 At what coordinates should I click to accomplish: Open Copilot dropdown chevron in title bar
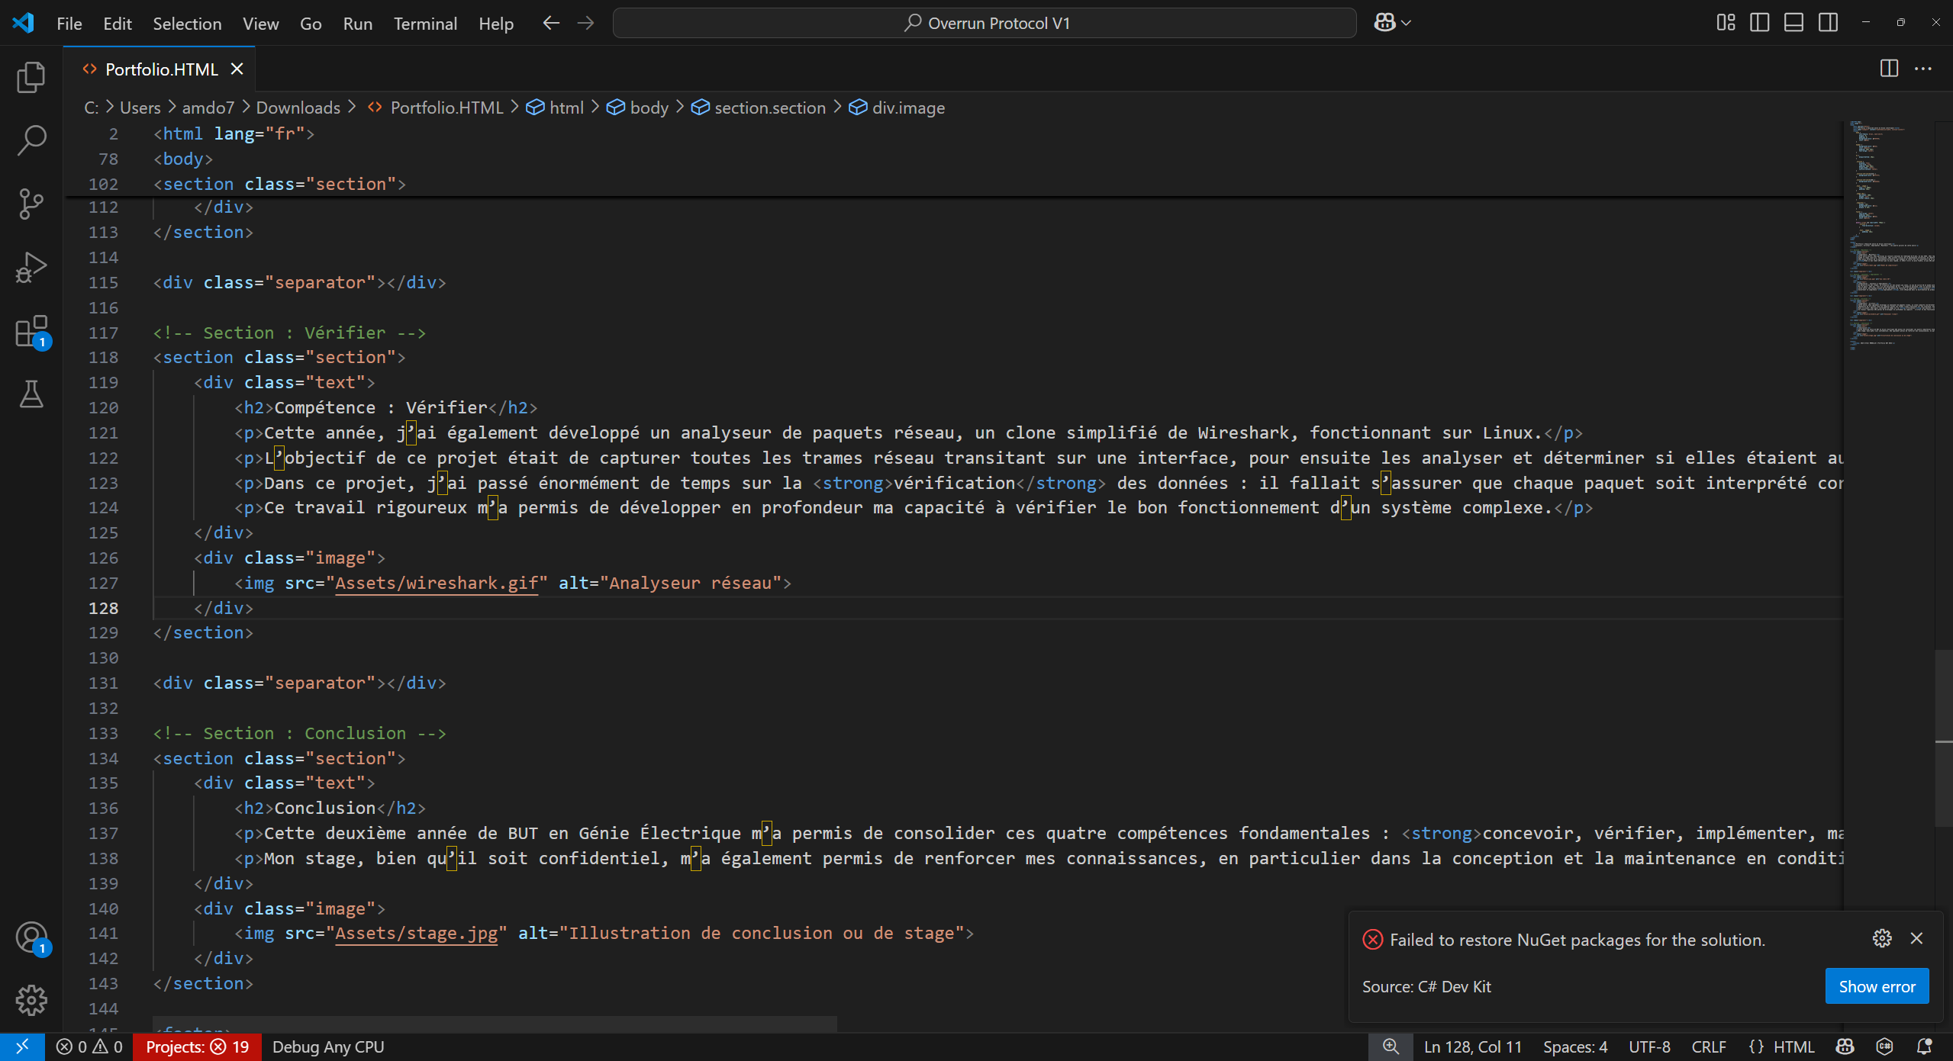pos(1407,23)
